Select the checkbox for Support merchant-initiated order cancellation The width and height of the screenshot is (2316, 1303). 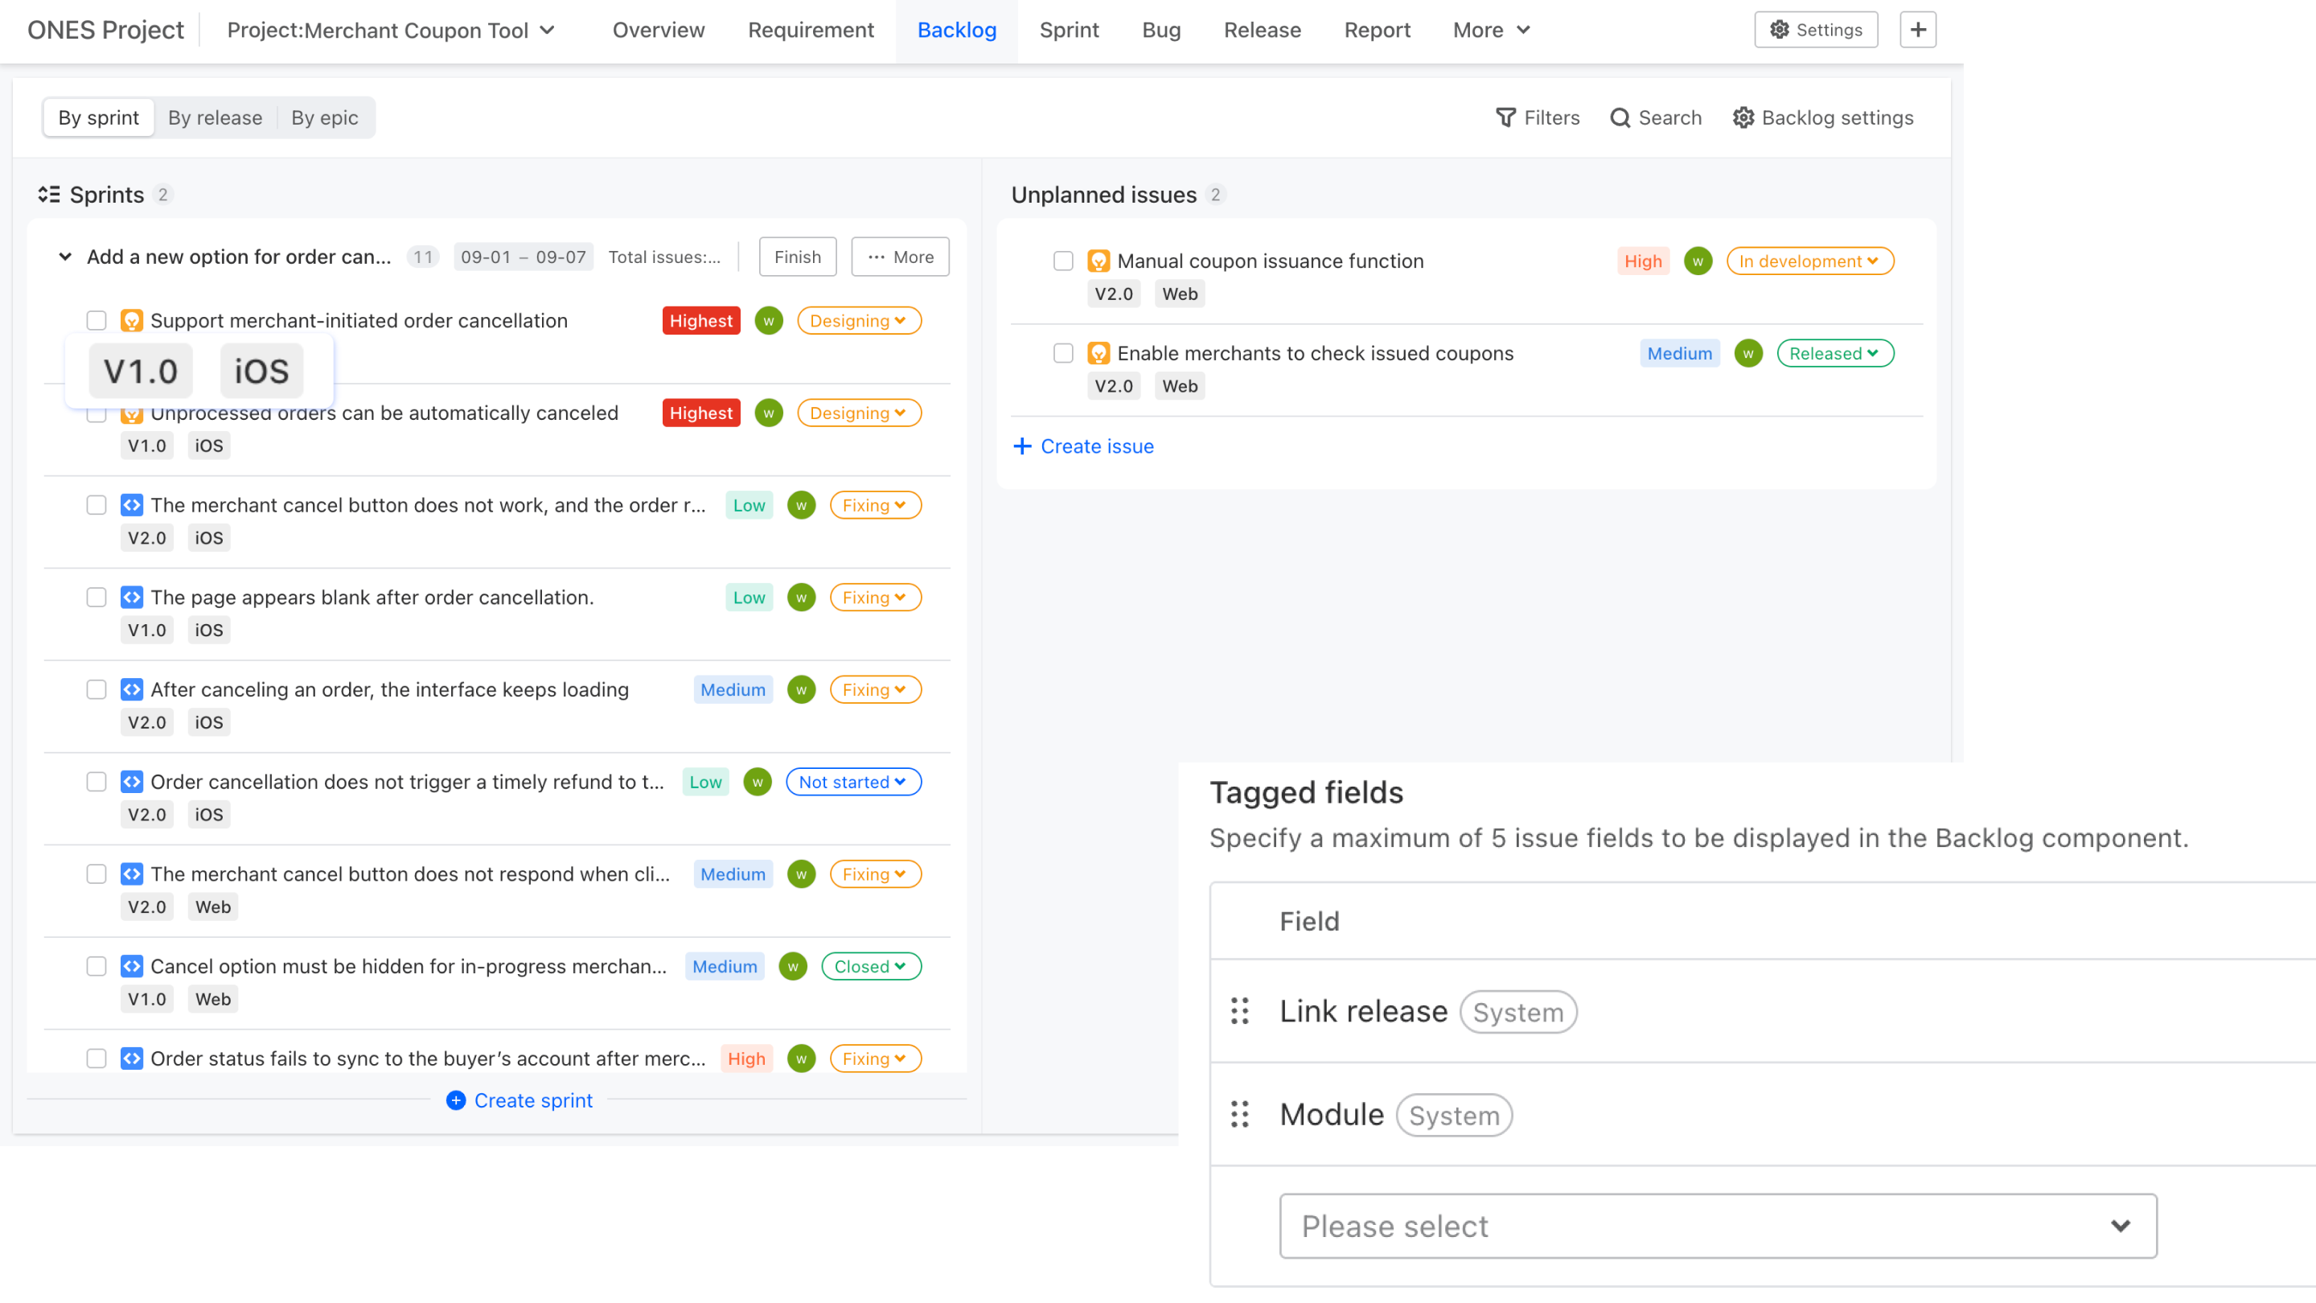click(x=96, y=320)
